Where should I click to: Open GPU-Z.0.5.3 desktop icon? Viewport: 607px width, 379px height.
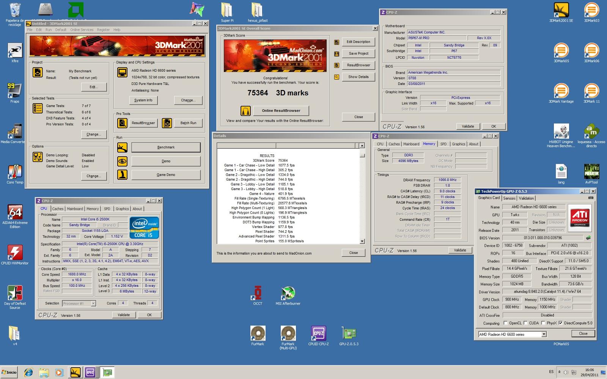[349, 335]
